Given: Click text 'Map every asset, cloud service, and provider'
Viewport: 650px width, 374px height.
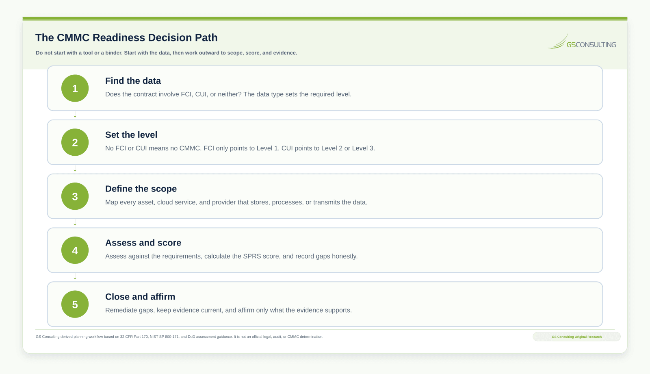Looking at the screenshot, I should [170, 202].
